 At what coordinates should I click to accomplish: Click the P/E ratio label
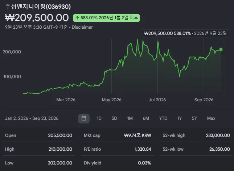tap(93, 149)
